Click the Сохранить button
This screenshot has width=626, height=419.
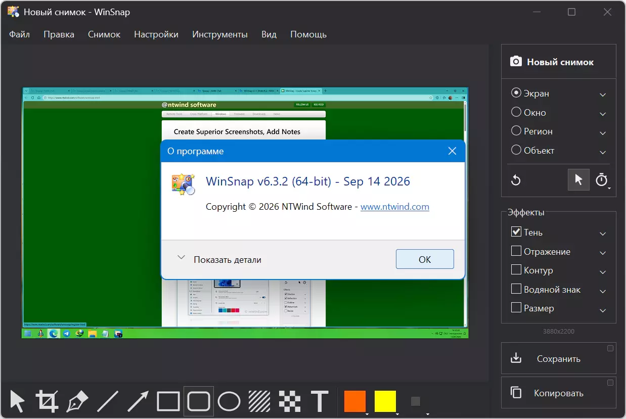click(x=559, y=358)
